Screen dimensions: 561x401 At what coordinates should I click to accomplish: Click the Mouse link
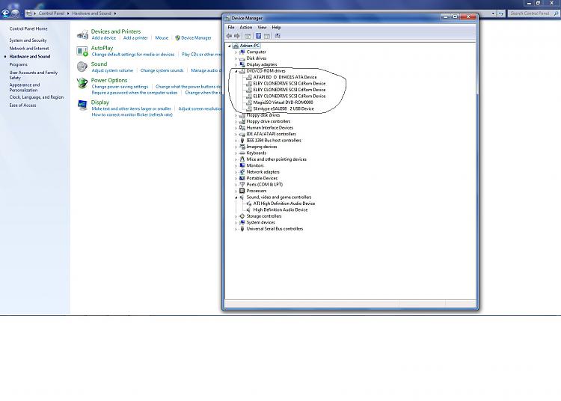pos(162,38)
